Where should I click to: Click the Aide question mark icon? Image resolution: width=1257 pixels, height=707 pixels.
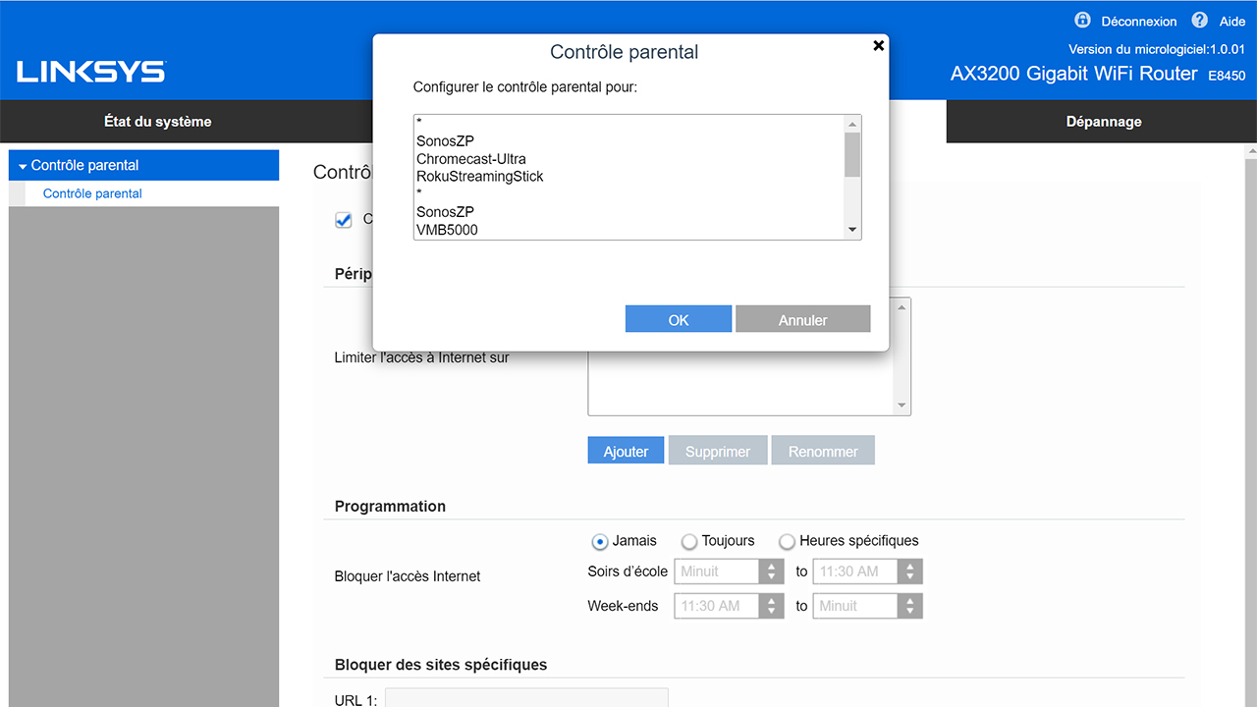click(x=1200, y=21)
